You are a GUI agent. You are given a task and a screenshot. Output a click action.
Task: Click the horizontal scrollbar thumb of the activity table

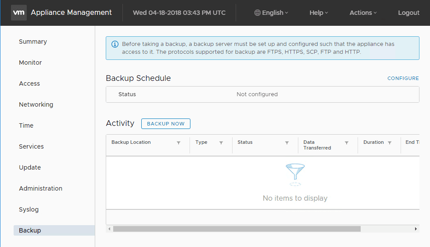click(x=237, y=229)
